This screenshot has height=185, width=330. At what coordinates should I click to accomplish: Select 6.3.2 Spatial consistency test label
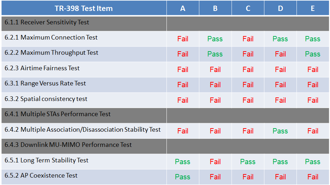46,99
